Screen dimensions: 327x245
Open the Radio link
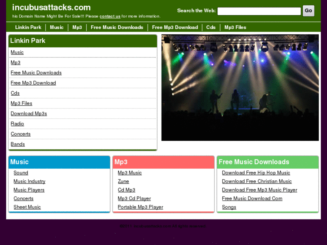[x=17, y=124]
